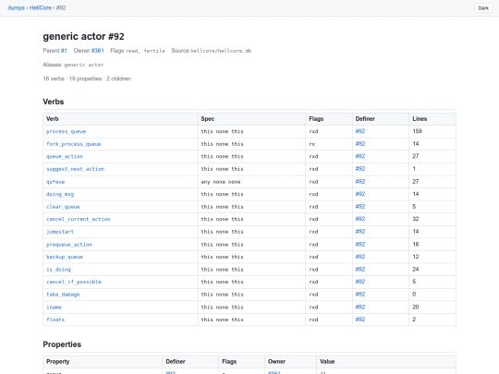Click definer #92 in jumpstart row
This screenshot has height=374, width=499.
pos(360,232)
